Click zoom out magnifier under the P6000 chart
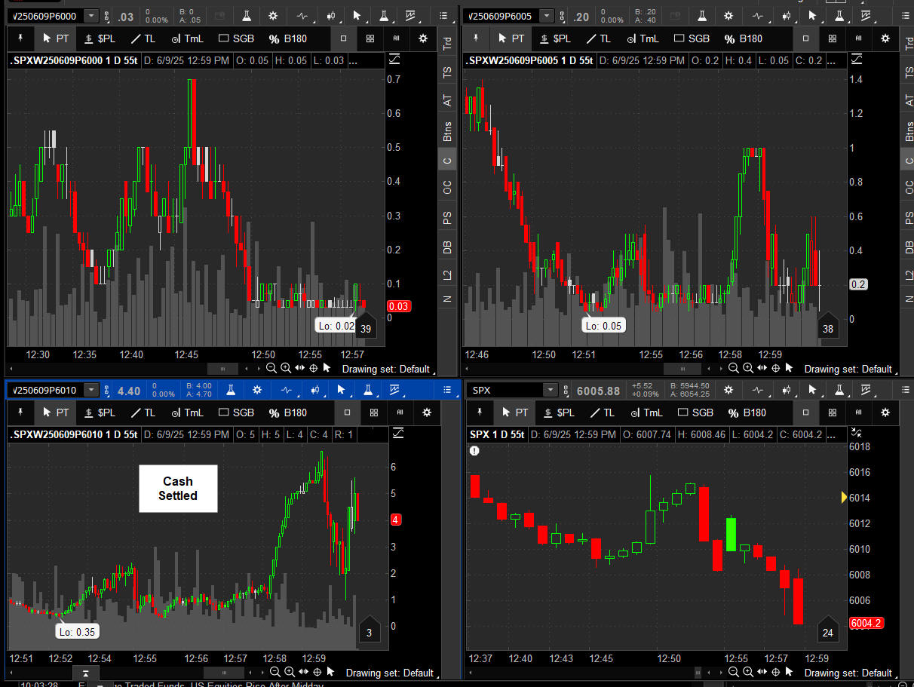914x687 pixels. click(x=271, y=368)
